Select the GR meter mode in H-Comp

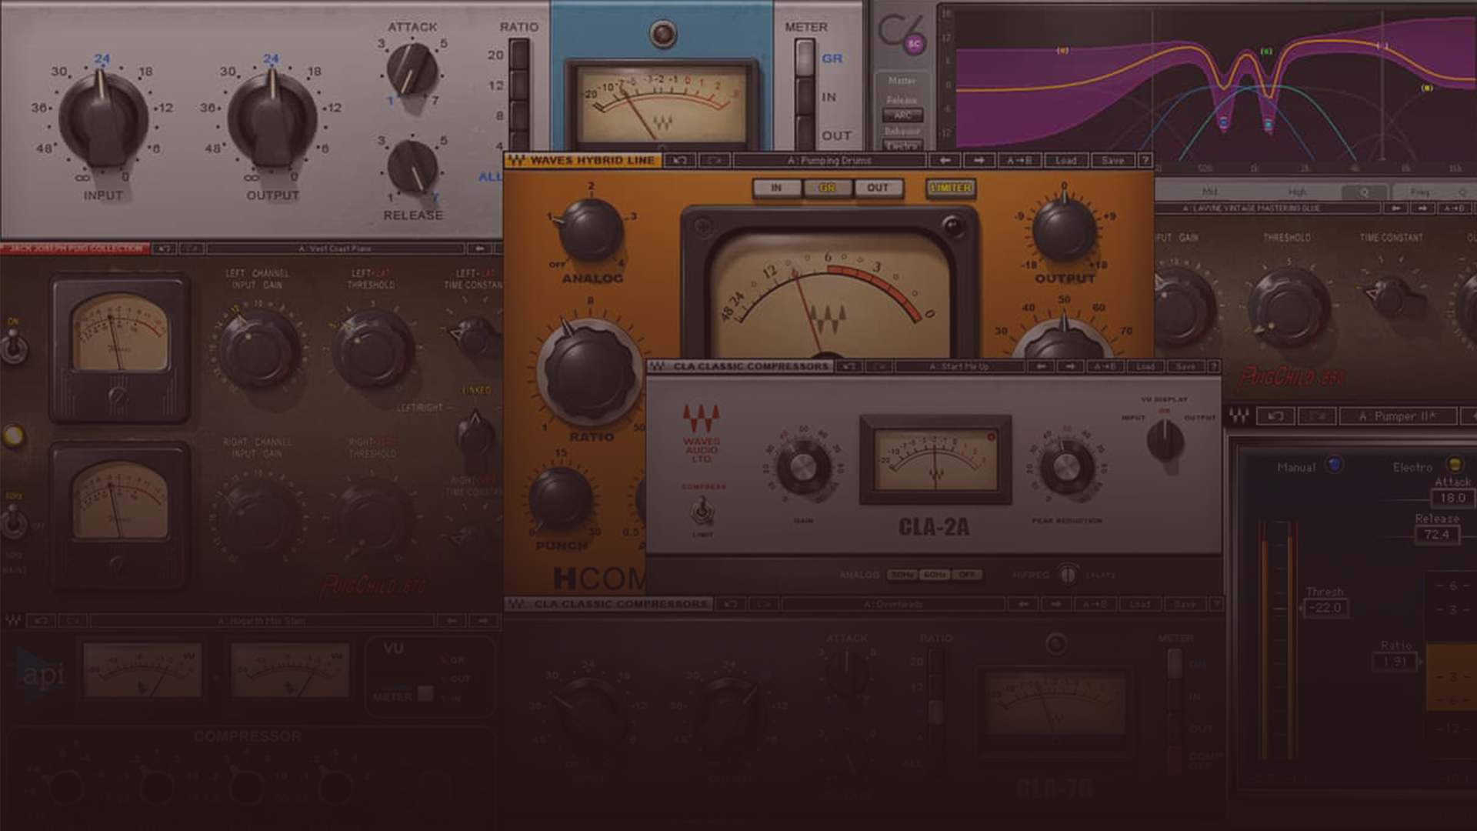[827, 188]
